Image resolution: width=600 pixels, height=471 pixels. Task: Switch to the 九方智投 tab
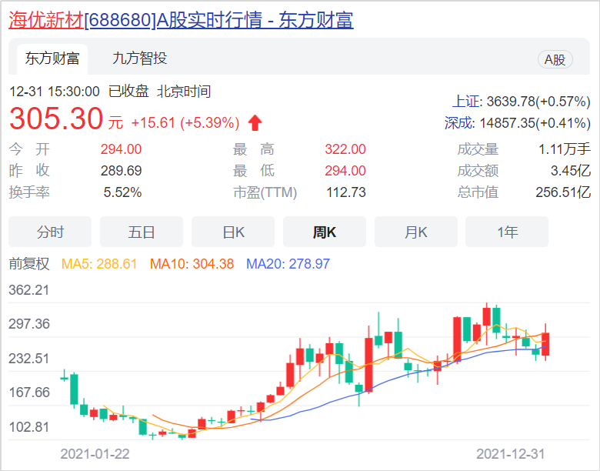(140, 58)
